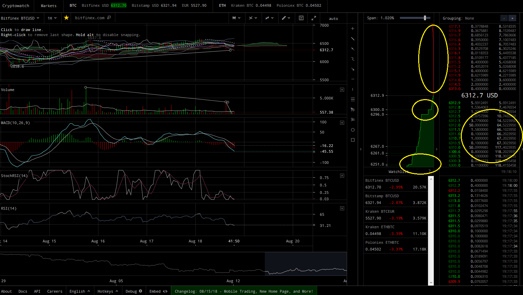Select the BTC ticker group in header
Viewport: 523px width, 295px height.
[x=73, y=5]
